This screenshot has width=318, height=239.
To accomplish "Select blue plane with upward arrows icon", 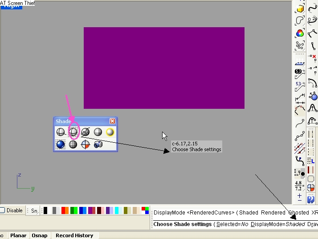I will click(x=300, y=62).
